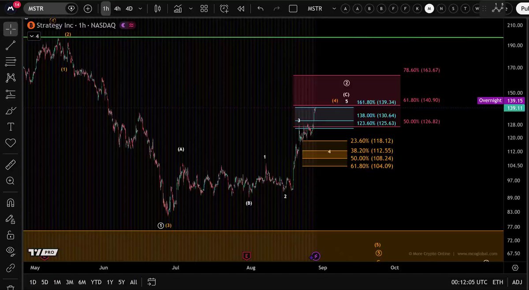This screenshot has width=529, height=290.
Task: Open the Fibonacci and Gann tools
Action: click(10, 61)
